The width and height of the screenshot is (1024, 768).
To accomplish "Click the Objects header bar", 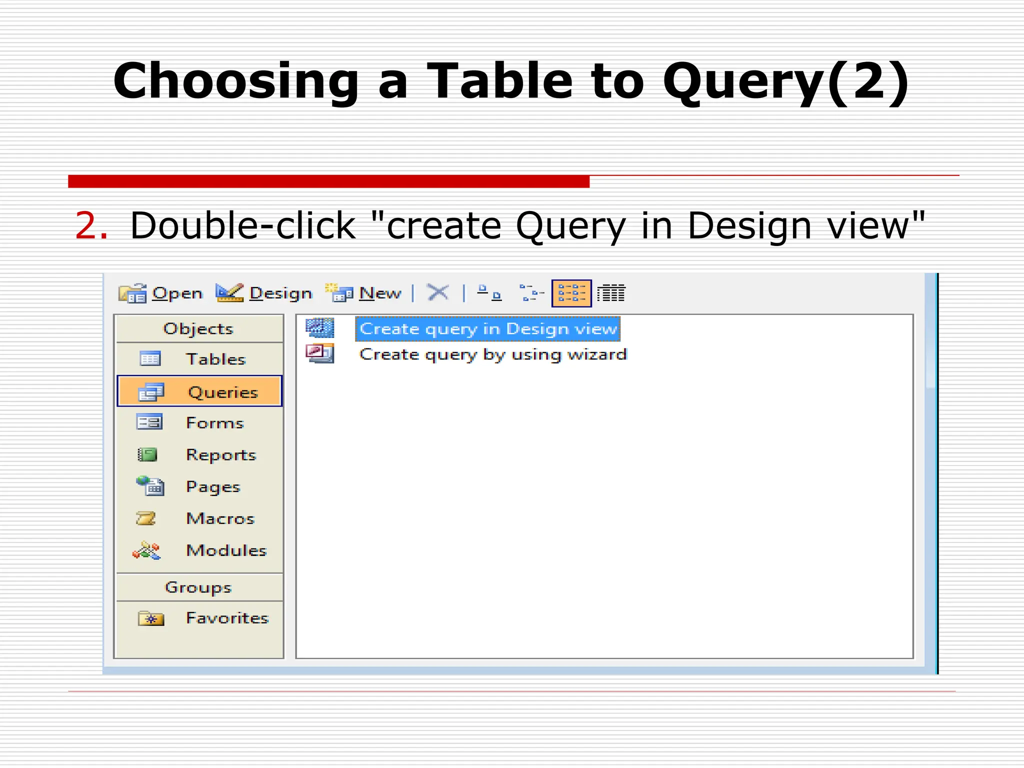I will pos(199,328).
